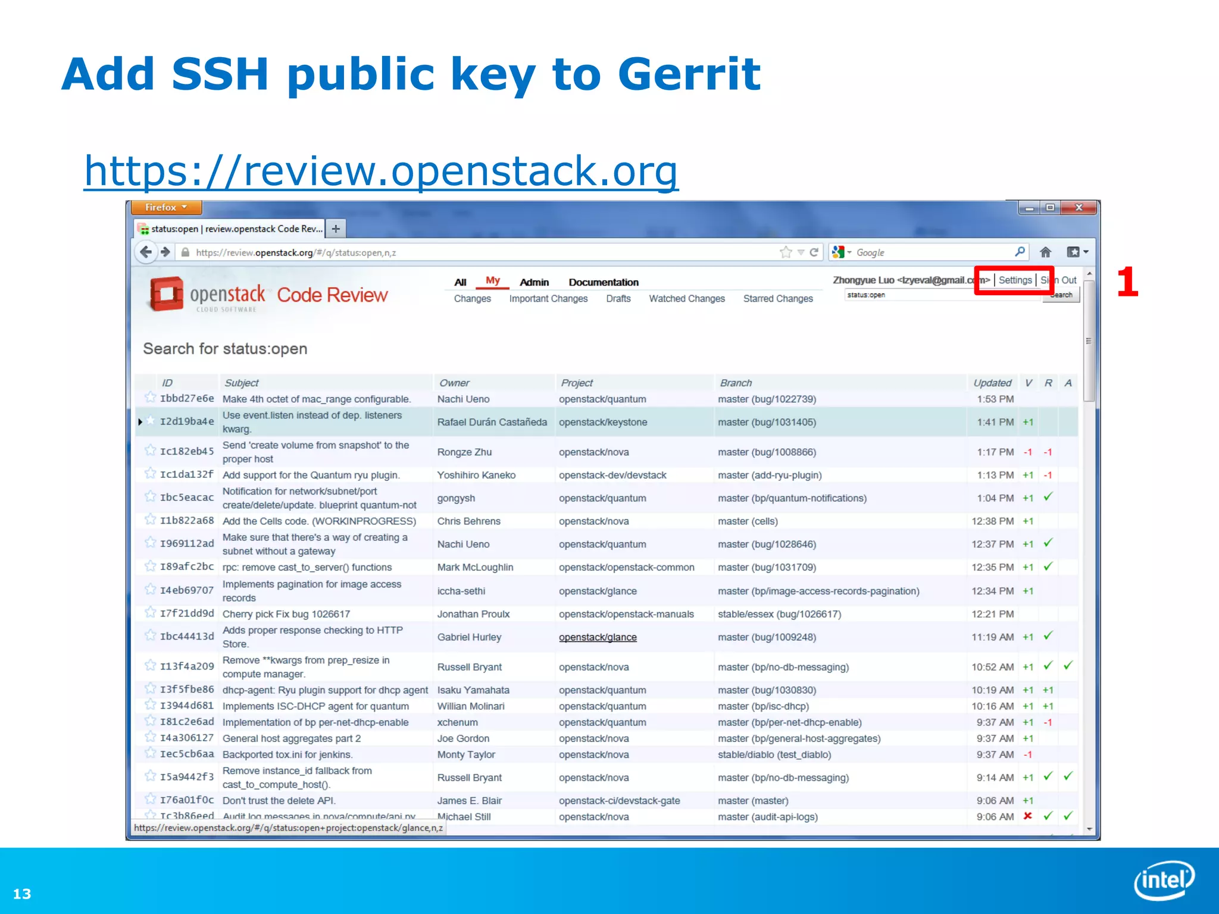Star change I4a306127

pos(151,737)
